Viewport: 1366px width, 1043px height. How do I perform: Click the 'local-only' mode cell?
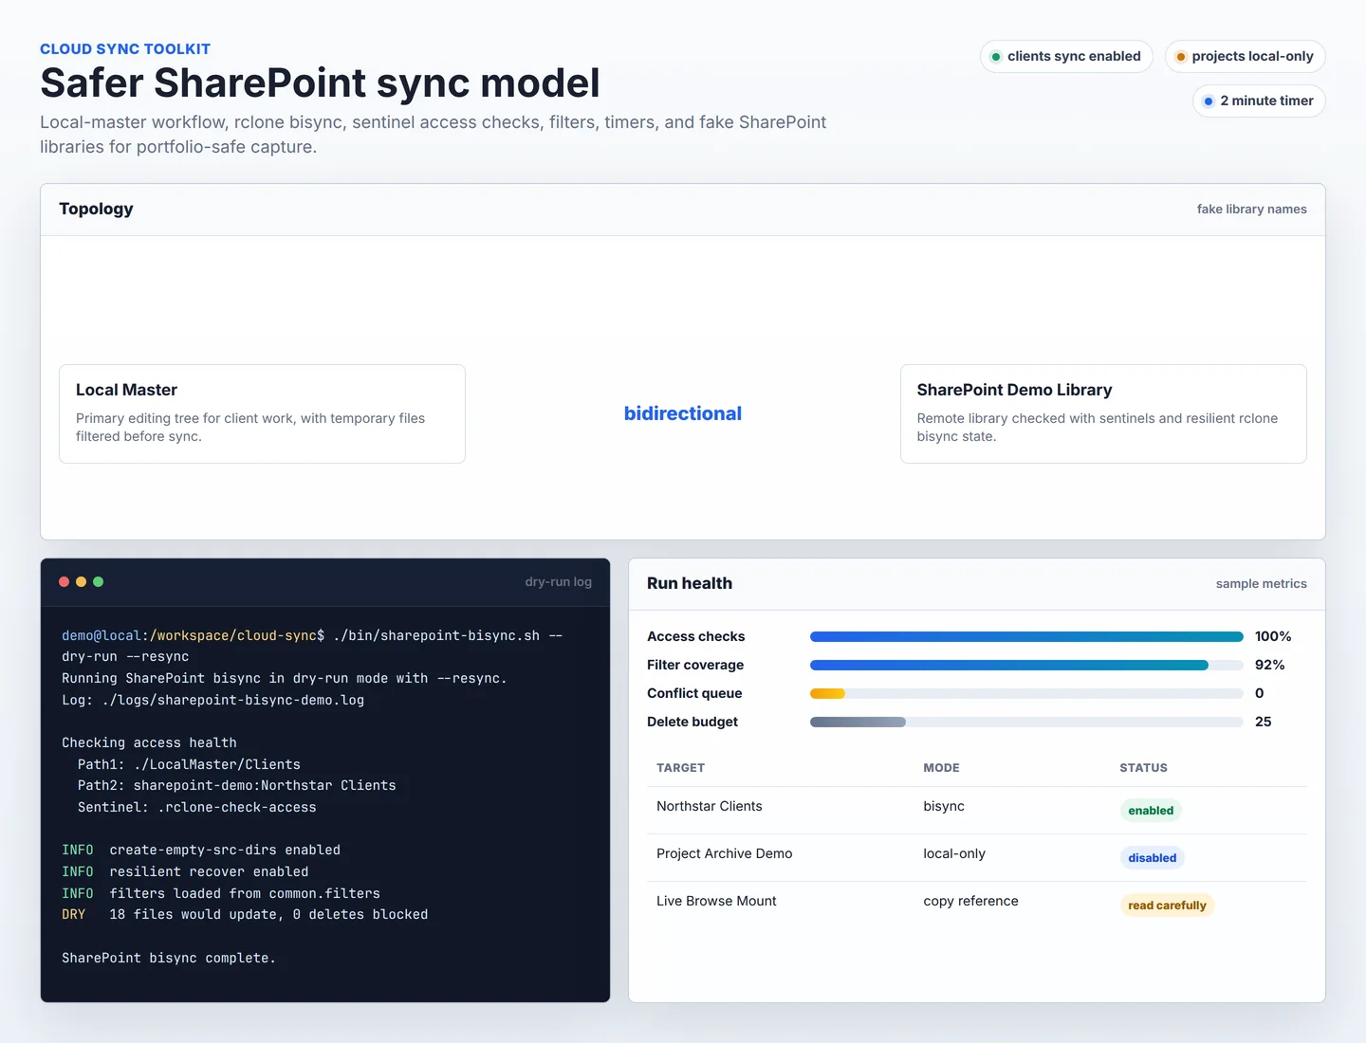tap(954, 853)
